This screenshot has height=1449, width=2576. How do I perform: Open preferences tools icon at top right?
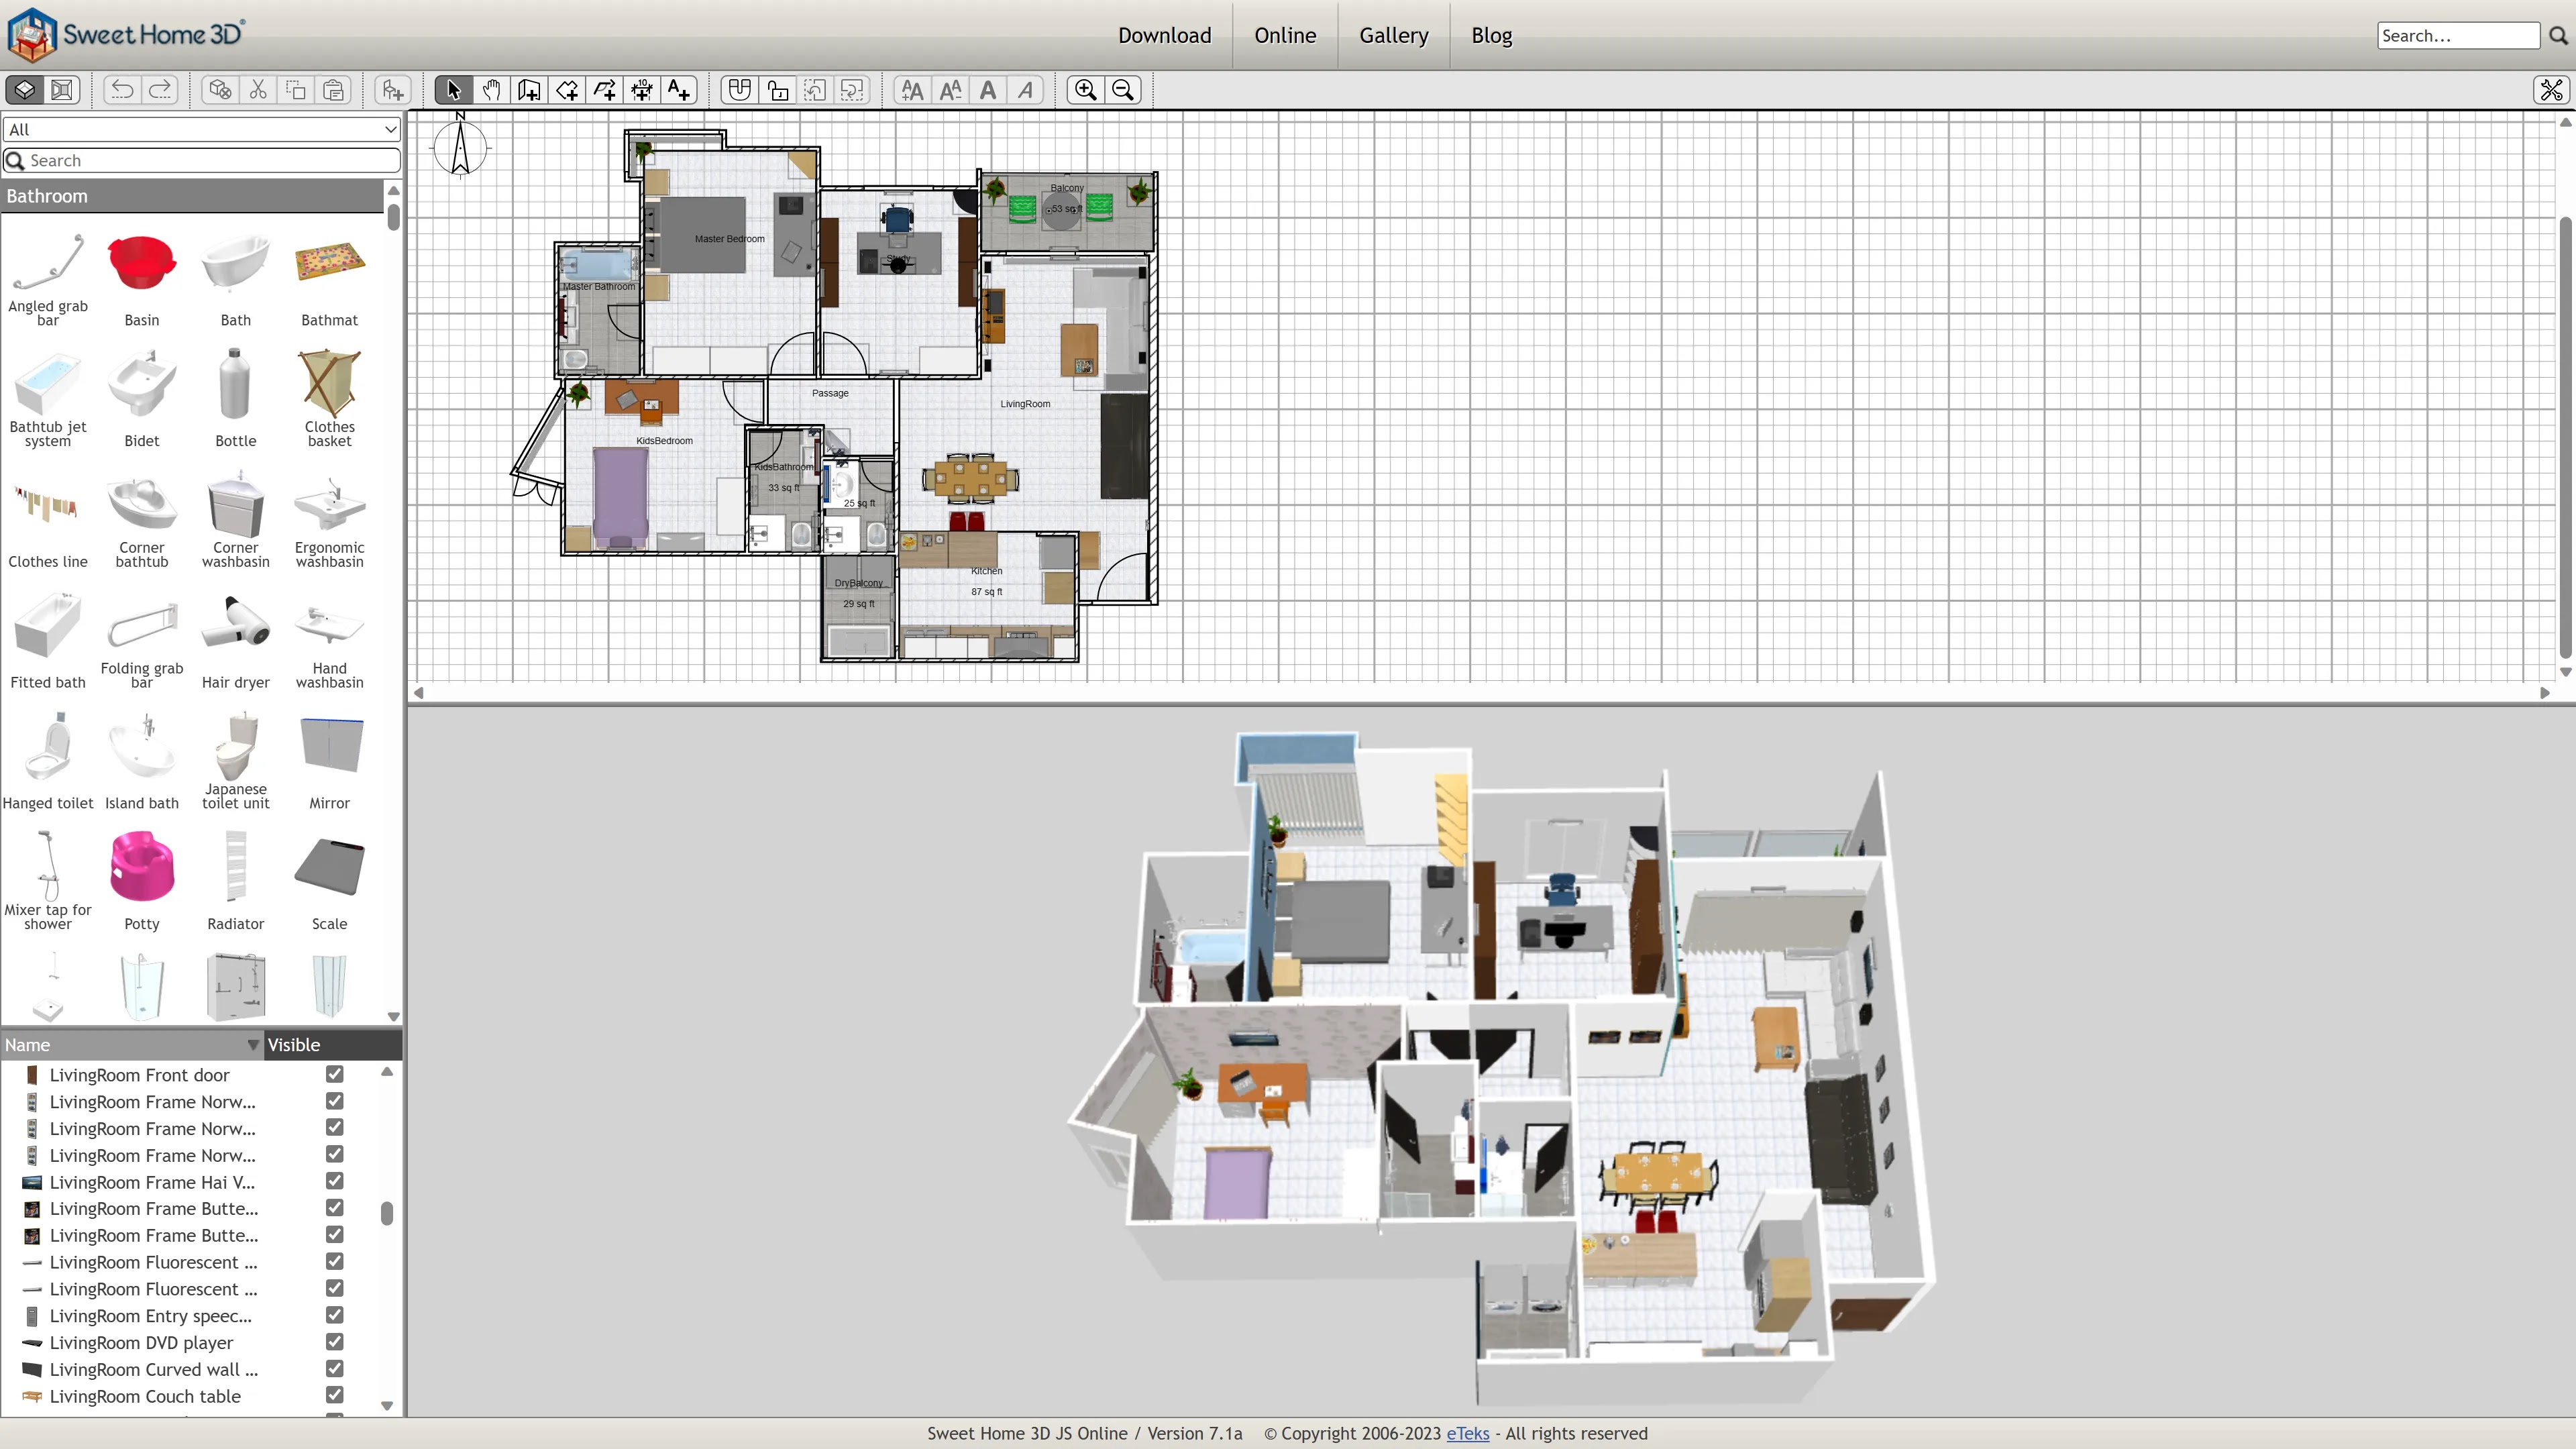[2551, 90]
